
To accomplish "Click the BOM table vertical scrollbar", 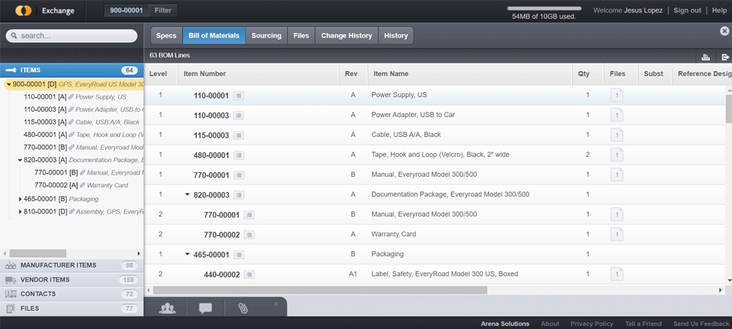I will (x=729, y=108).
